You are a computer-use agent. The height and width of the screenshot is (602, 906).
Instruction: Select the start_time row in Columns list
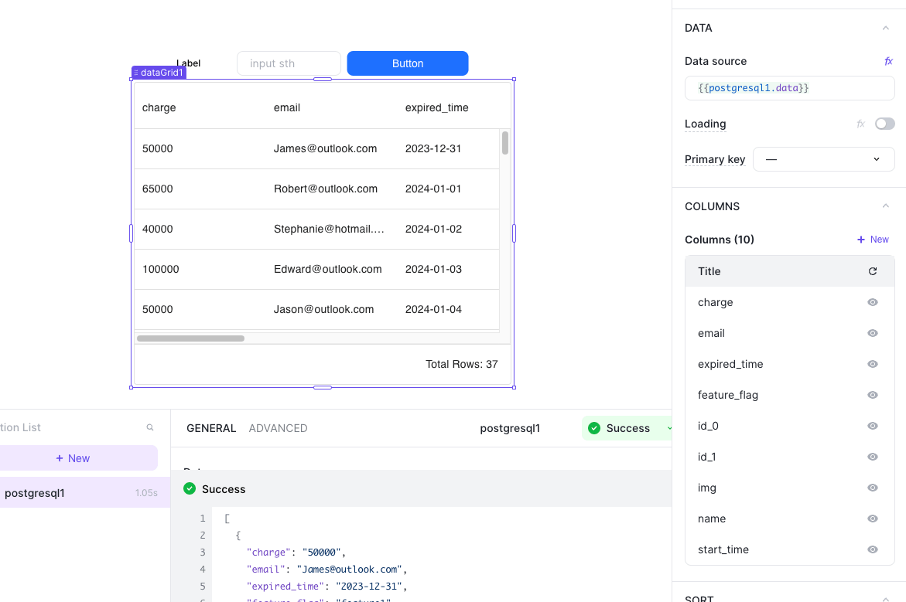[789, 549]
